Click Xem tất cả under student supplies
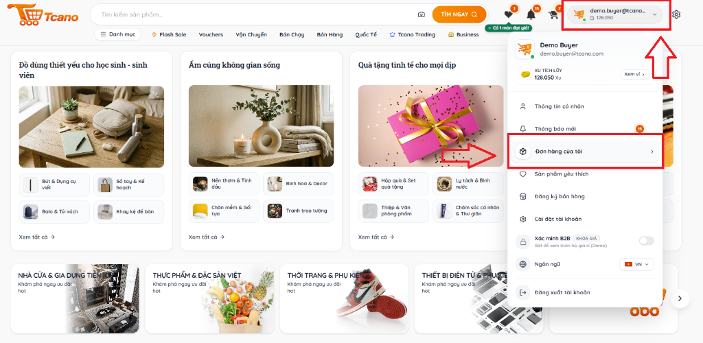Image resolution: width=703 pixels, height=343 pixels. 37,237
